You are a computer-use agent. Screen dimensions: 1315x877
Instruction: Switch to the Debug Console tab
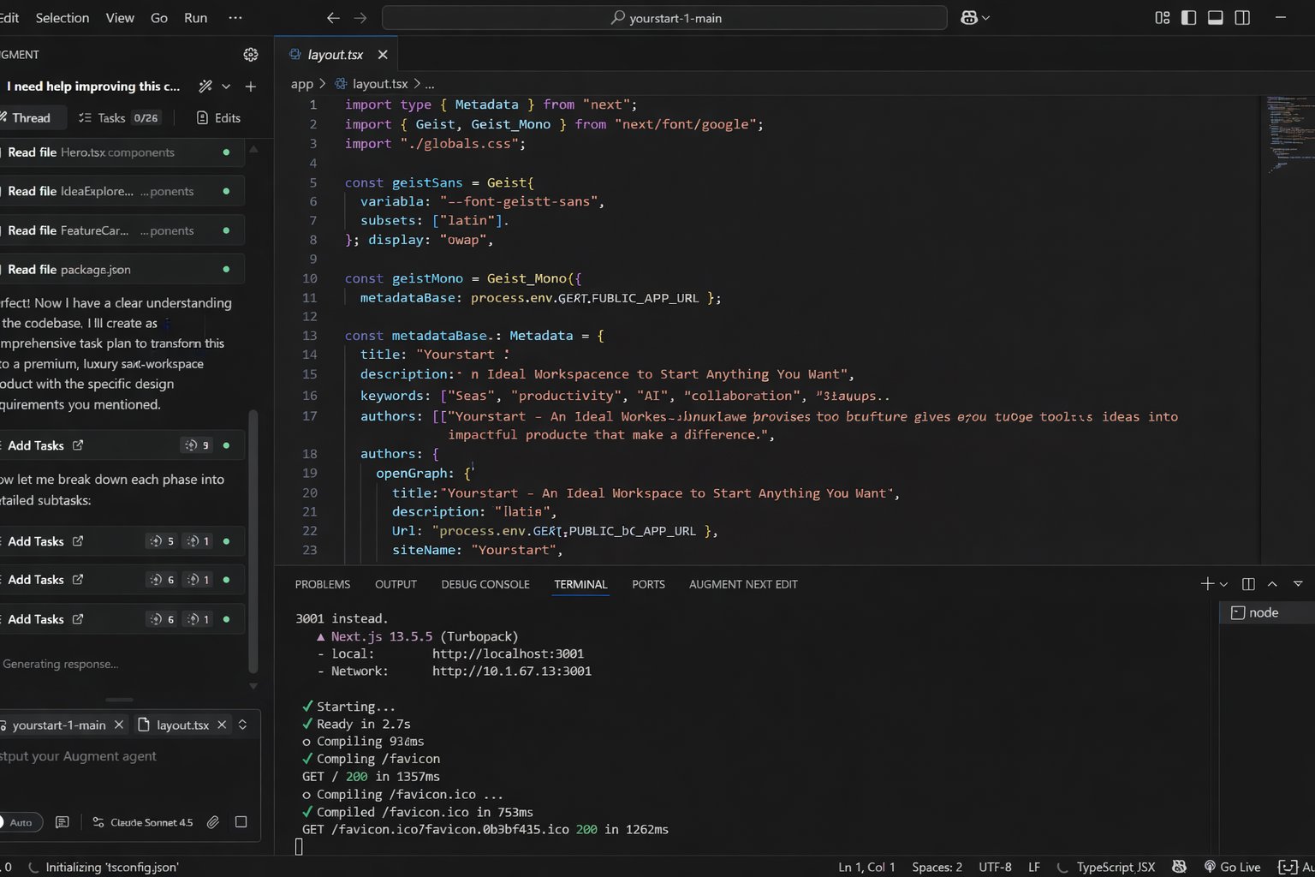485,584
